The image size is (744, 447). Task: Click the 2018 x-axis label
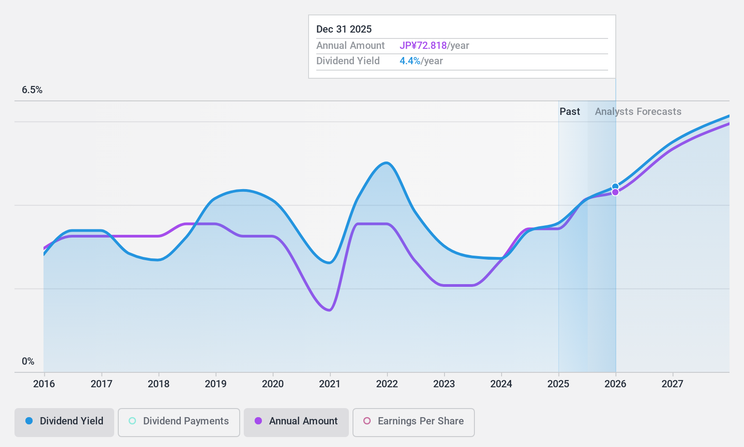159,384
